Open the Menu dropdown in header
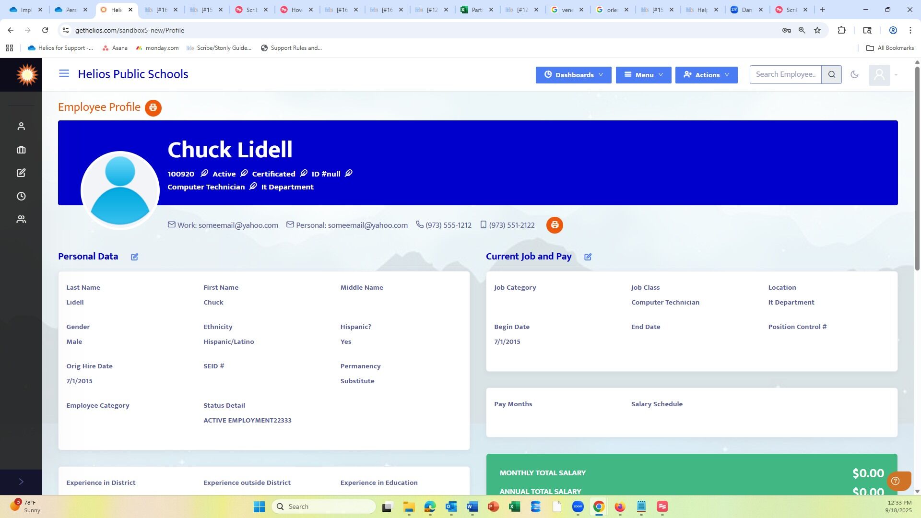The width and height of the screenshot is (921, 518). (x=643, y=75)
